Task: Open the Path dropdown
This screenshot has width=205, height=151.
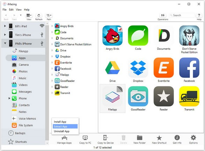Action: tap(49, 15)
